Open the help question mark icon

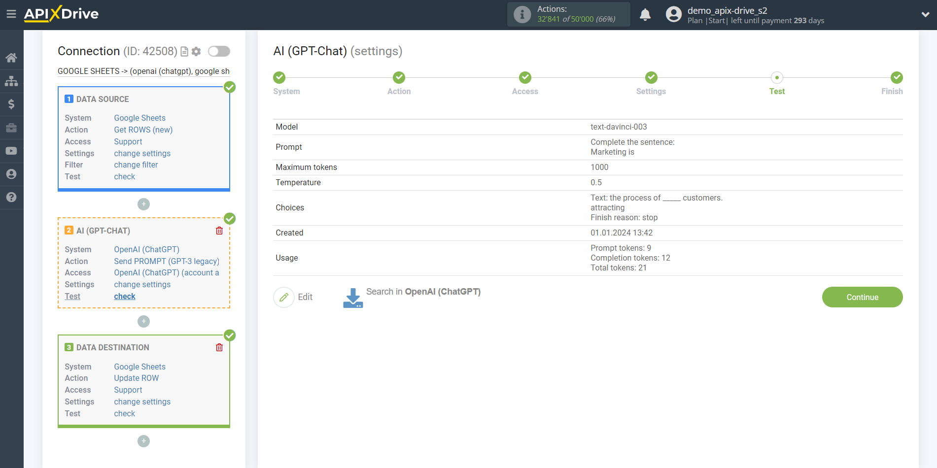point(11,197)
